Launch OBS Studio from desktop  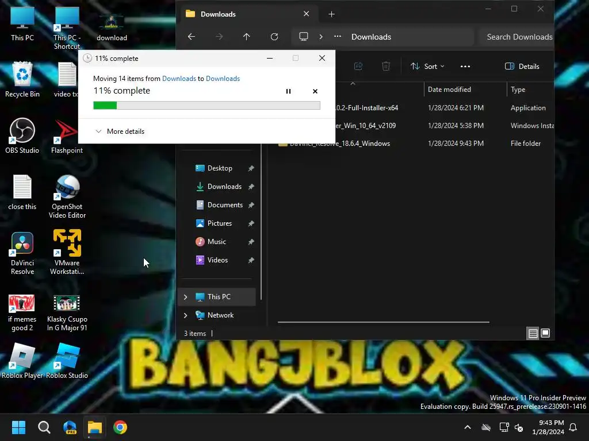point(22,136)
